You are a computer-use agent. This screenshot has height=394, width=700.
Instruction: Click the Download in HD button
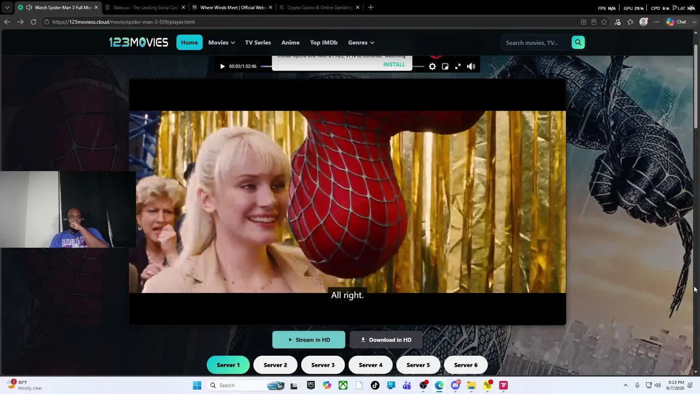coord(386,340)
